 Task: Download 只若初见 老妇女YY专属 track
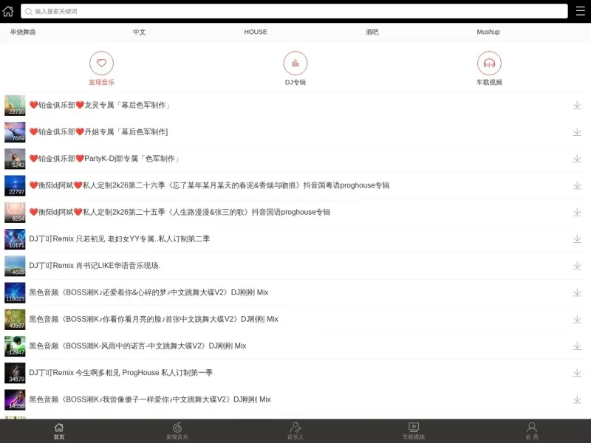click(x=577, y=238)
